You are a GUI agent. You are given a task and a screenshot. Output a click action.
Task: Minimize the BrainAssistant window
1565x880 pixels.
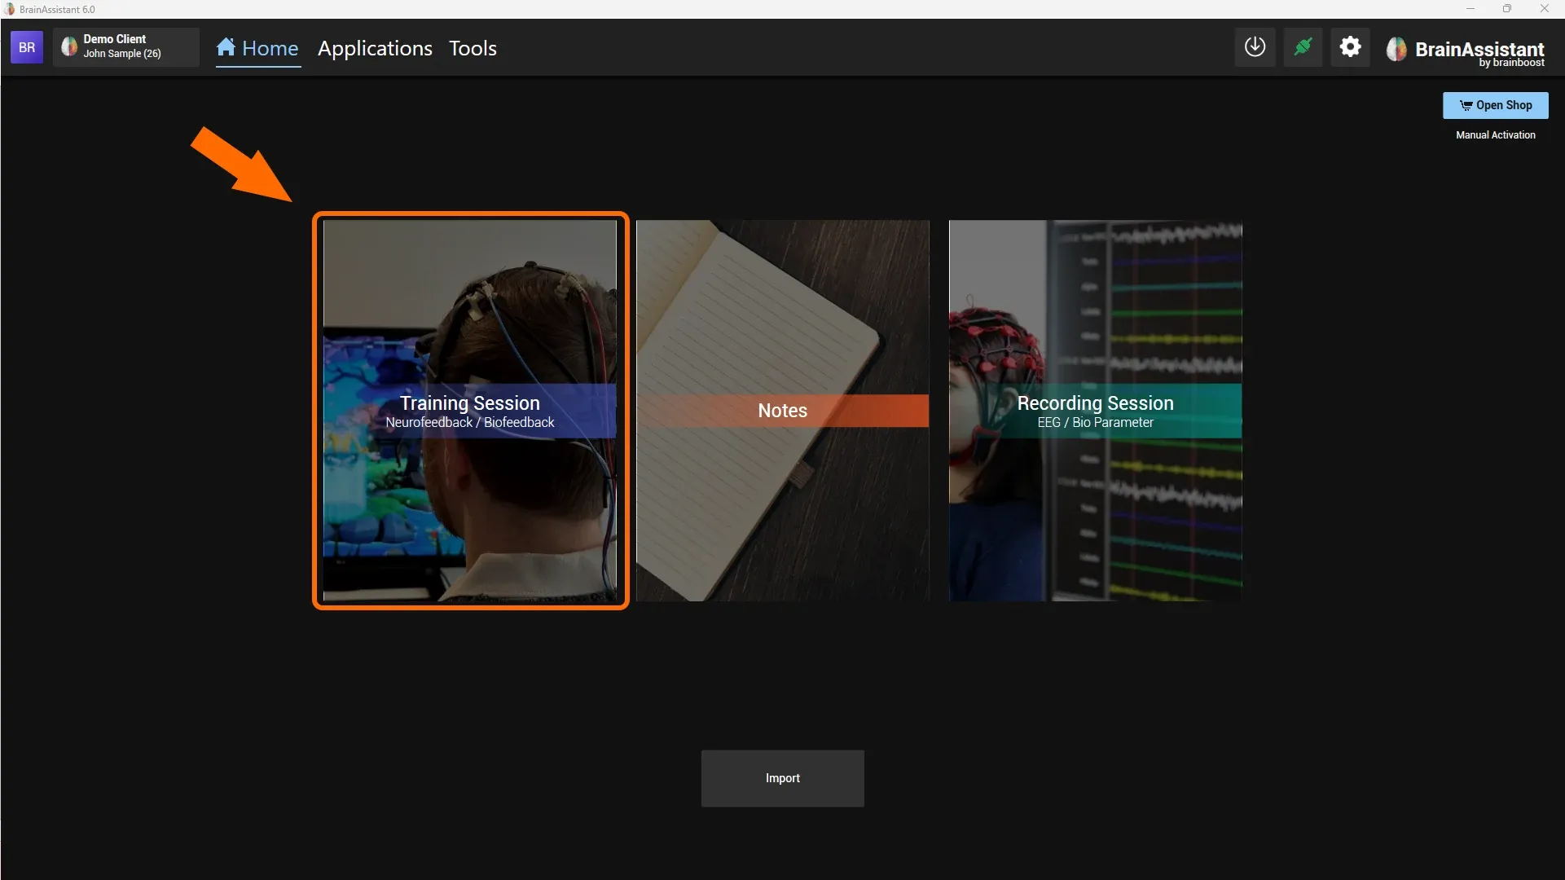point(1470,9)
